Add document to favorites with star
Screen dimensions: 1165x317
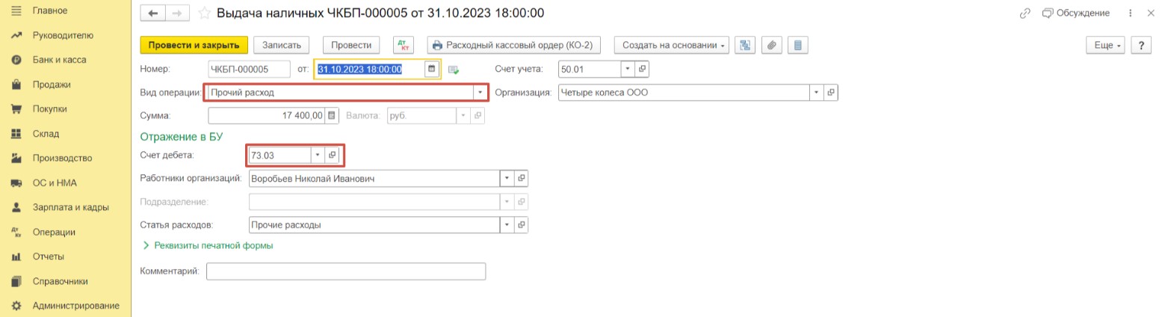pos(204,13)
